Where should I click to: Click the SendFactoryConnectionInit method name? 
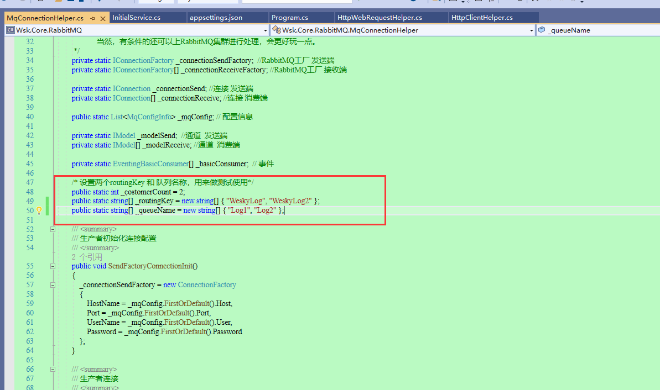coord(150,266)
